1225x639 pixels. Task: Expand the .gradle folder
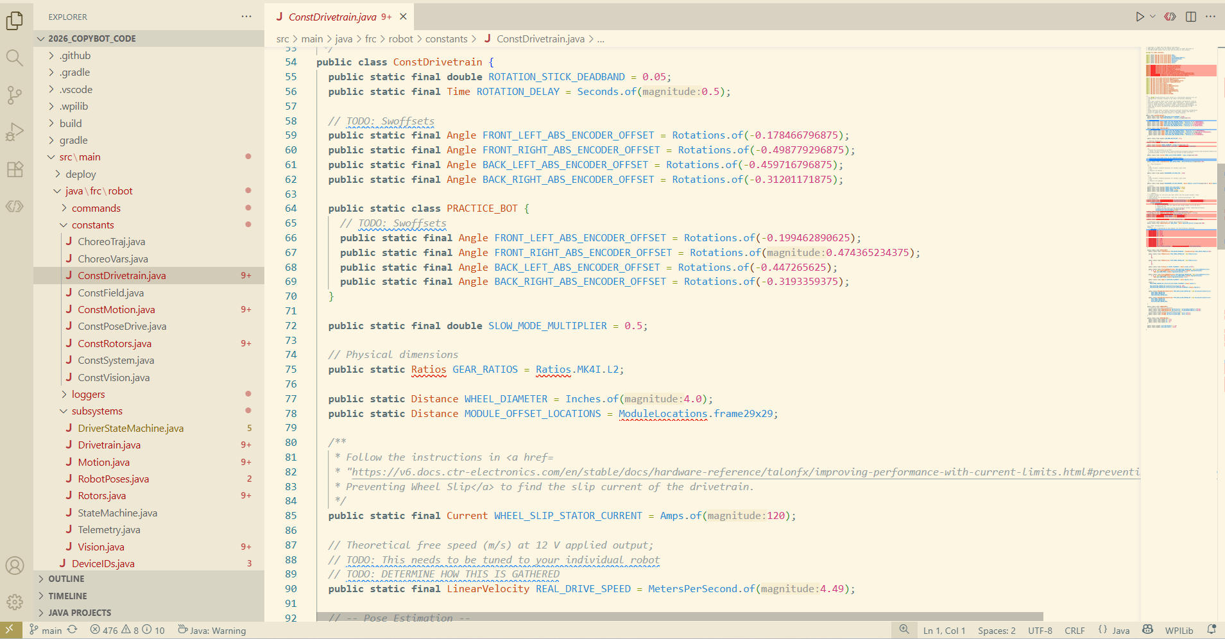149,72
